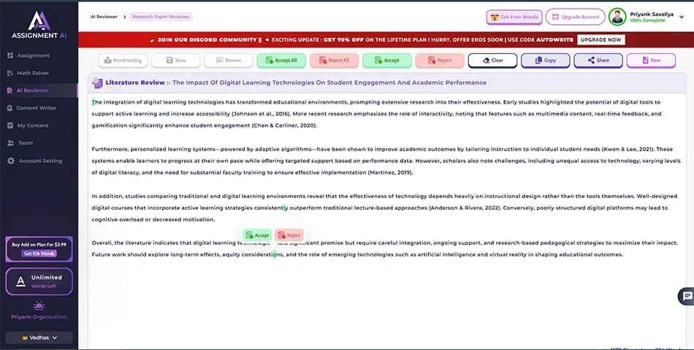Click the toolbar Reject button
Screen dimensions: 694x350
click(440, 60)
